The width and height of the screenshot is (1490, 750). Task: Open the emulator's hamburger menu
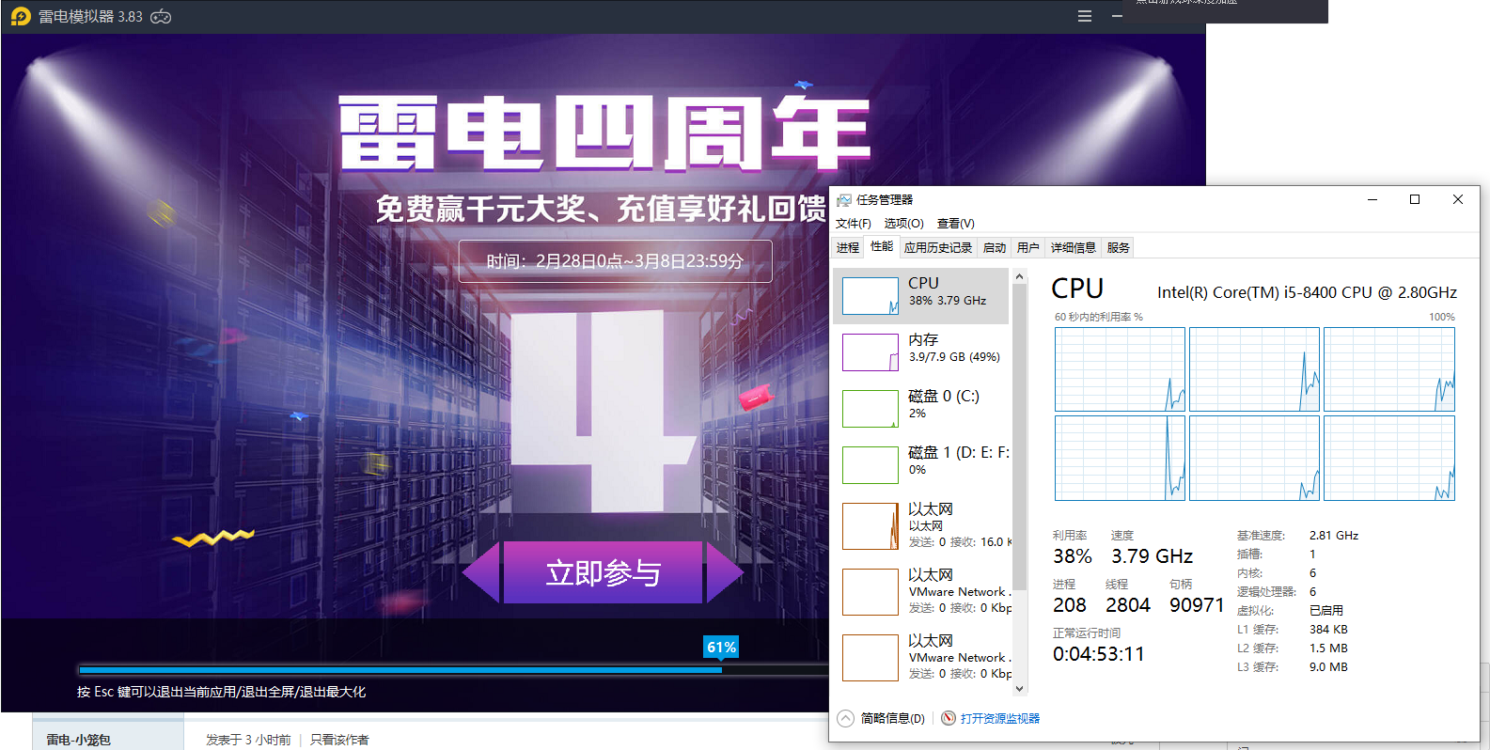[x=1084, y=16]
